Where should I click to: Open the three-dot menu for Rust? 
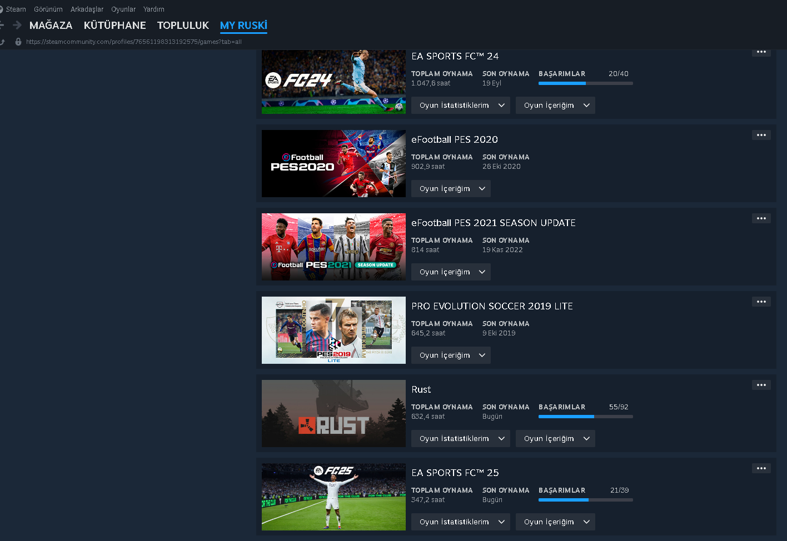tap(761, 385)
